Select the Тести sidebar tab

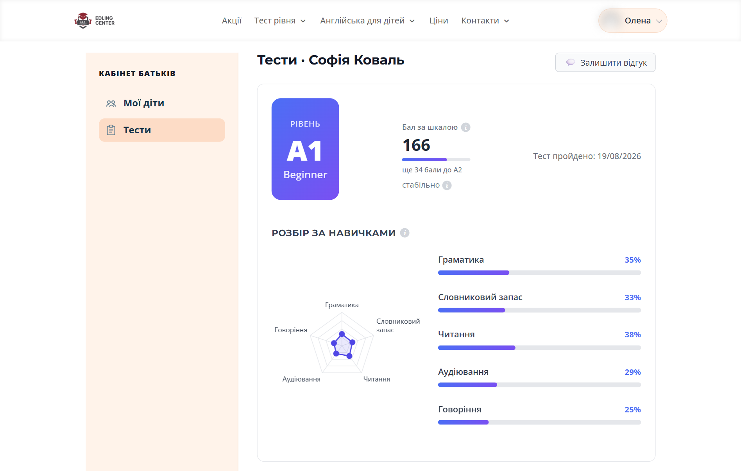click(162, 130)
